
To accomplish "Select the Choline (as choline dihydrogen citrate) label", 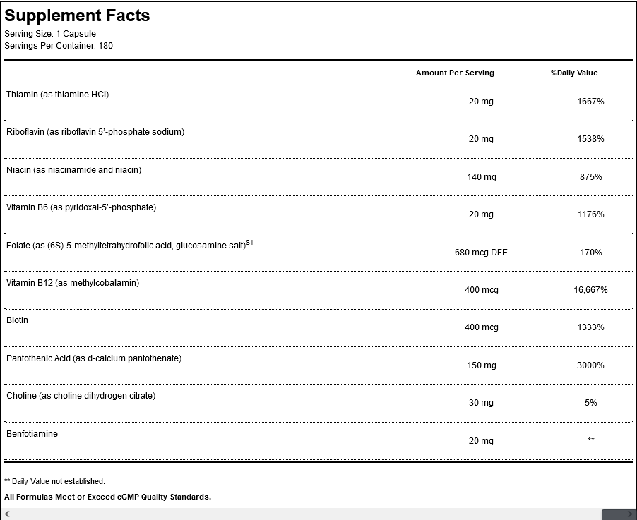I will [x=81, y=396].
